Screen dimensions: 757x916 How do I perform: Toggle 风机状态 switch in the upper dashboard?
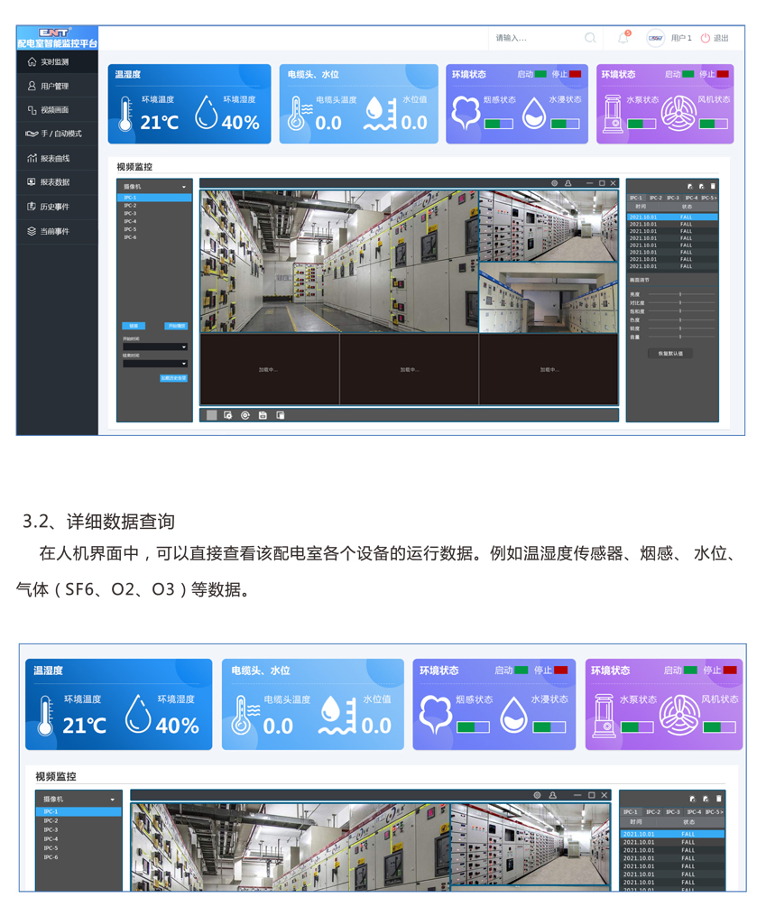pyautogui.click(x=713, y=124)
